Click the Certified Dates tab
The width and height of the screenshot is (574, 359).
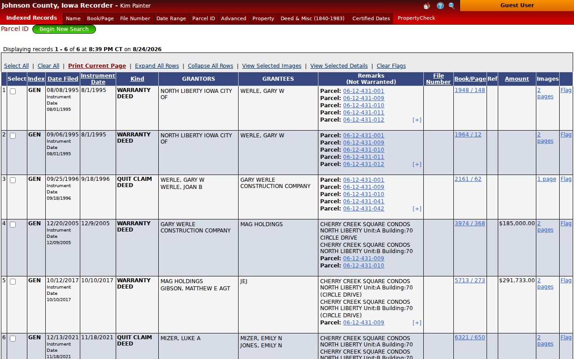[x=371, y=18]
